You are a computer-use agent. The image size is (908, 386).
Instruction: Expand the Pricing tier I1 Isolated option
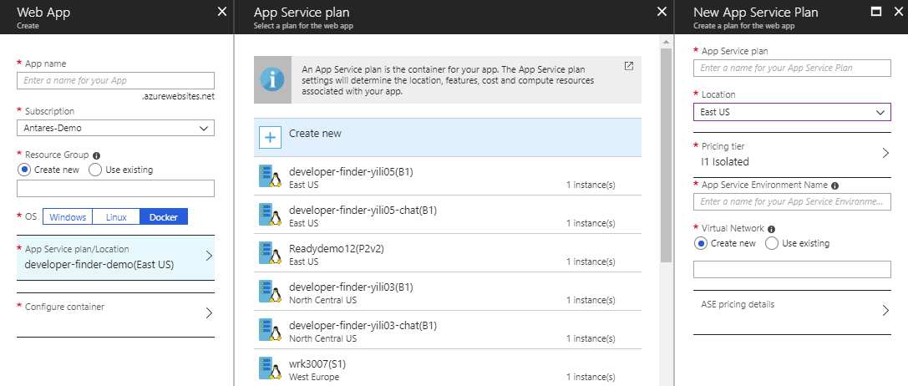tap(792, 154)
